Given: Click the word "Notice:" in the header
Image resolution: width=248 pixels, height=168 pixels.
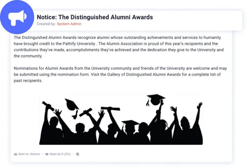Looking at the screenshot, I should [46, 17].
